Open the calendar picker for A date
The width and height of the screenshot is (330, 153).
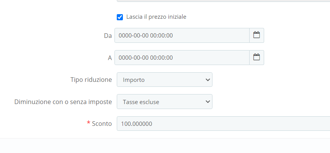[256, 57]
